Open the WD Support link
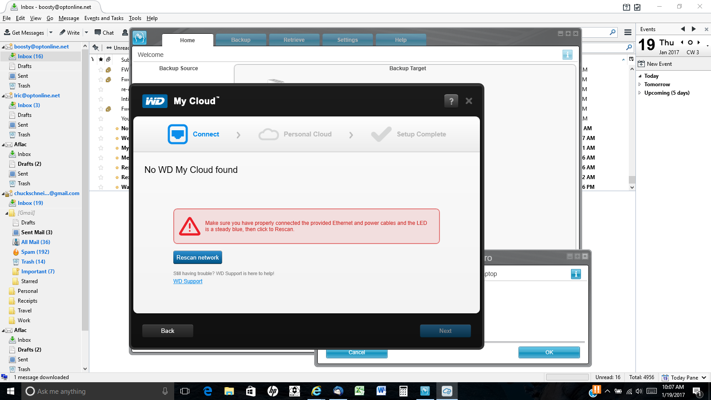This screenshot has width=711, height=400. 188,281
